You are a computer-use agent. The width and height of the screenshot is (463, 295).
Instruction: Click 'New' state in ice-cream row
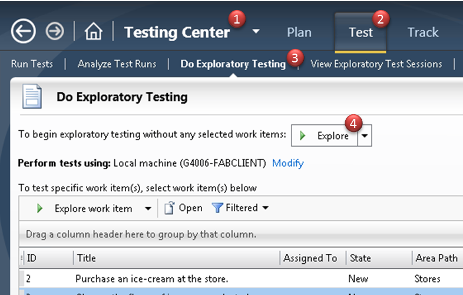pyautogui.click(x=358, y=279)
